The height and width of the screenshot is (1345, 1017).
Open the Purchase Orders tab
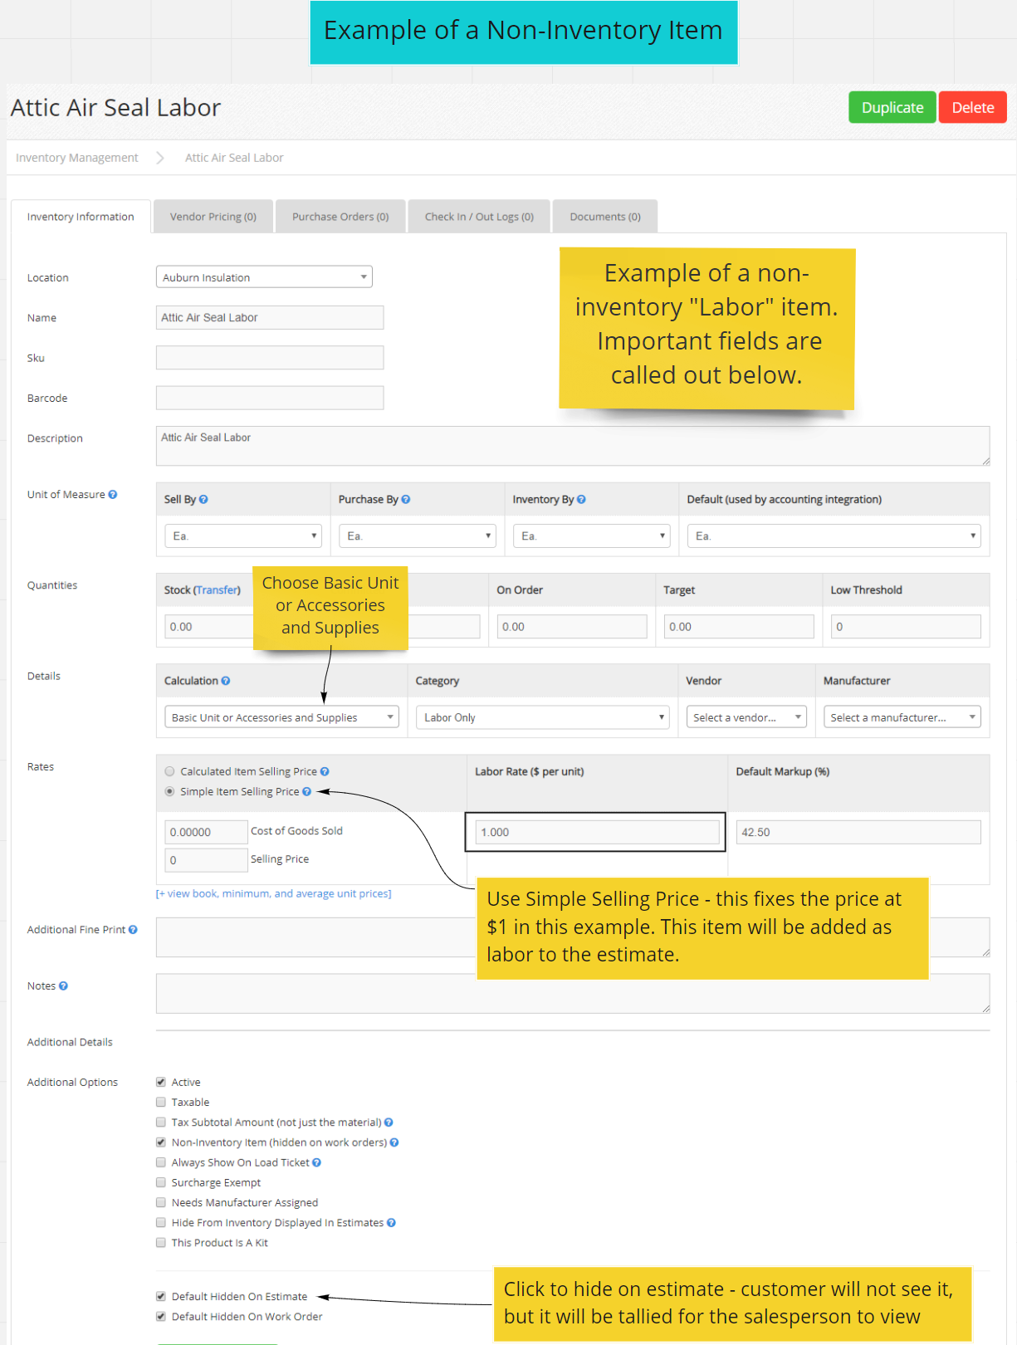340,217
